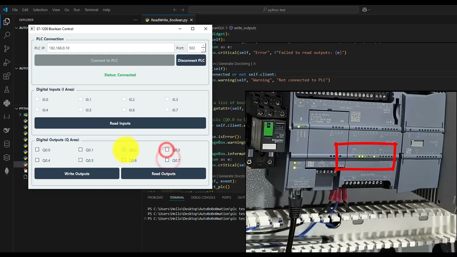Click the Read Outputs button
This screenshot has height=257, width=457.
(x=164, y=174)
